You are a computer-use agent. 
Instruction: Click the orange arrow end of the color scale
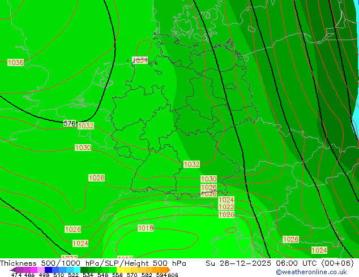pyautogui.click(x=169, y=270)
